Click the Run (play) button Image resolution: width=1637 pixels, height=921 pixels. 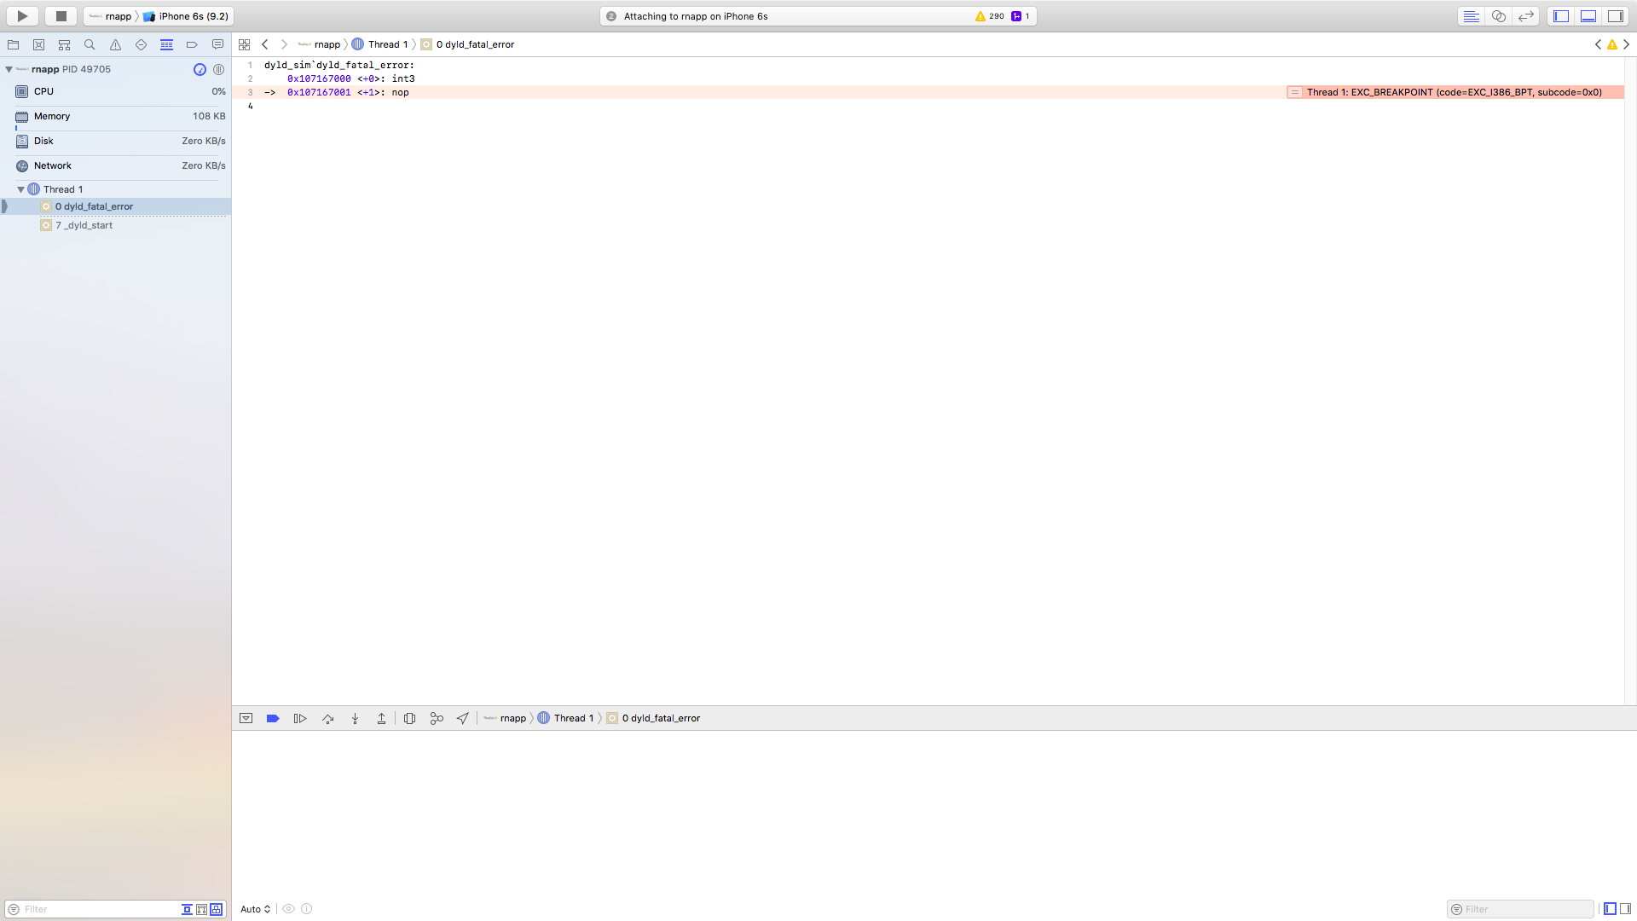[22, 16]
